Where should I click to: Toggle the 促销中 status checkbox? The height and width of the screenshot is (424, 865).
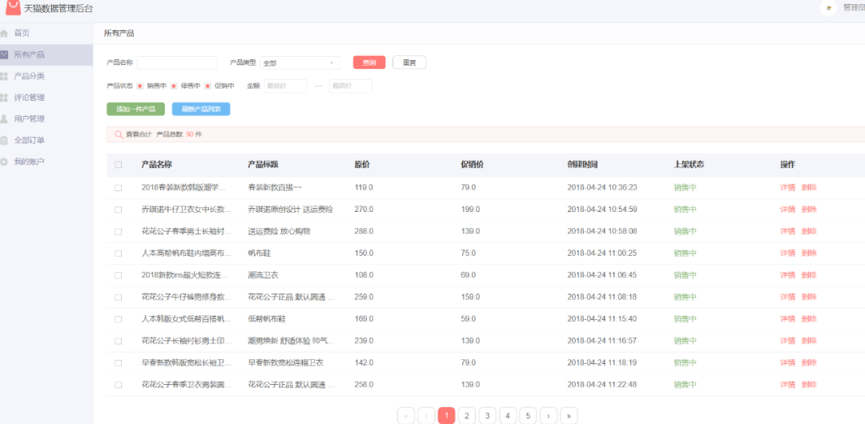pyautogui.click(x=208, y=86)
